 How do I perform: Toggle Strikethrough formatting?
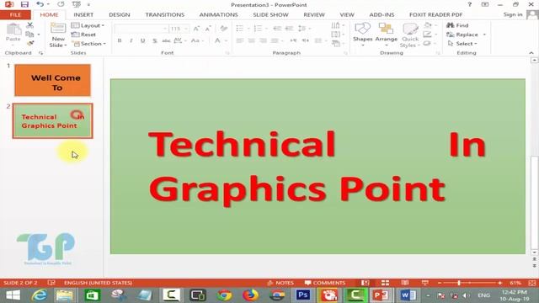point(167,40)
